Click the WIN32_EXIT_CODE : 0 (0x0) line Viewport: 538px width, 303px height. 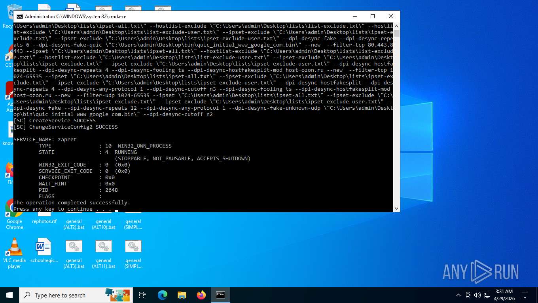[x=85, y=165]
